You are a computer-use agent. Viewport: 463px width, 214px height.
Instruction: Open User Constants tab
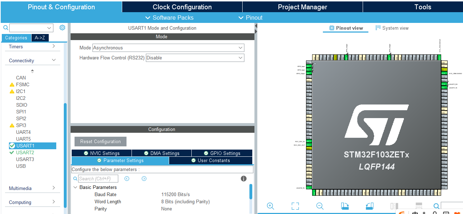point(211,160)
